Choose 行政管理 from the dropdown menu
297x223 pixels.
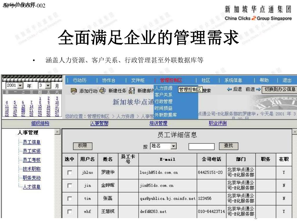(164, 101)
